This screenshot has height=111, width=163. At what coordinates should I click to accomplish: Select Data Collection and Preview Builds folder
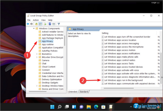coord(53,76)
